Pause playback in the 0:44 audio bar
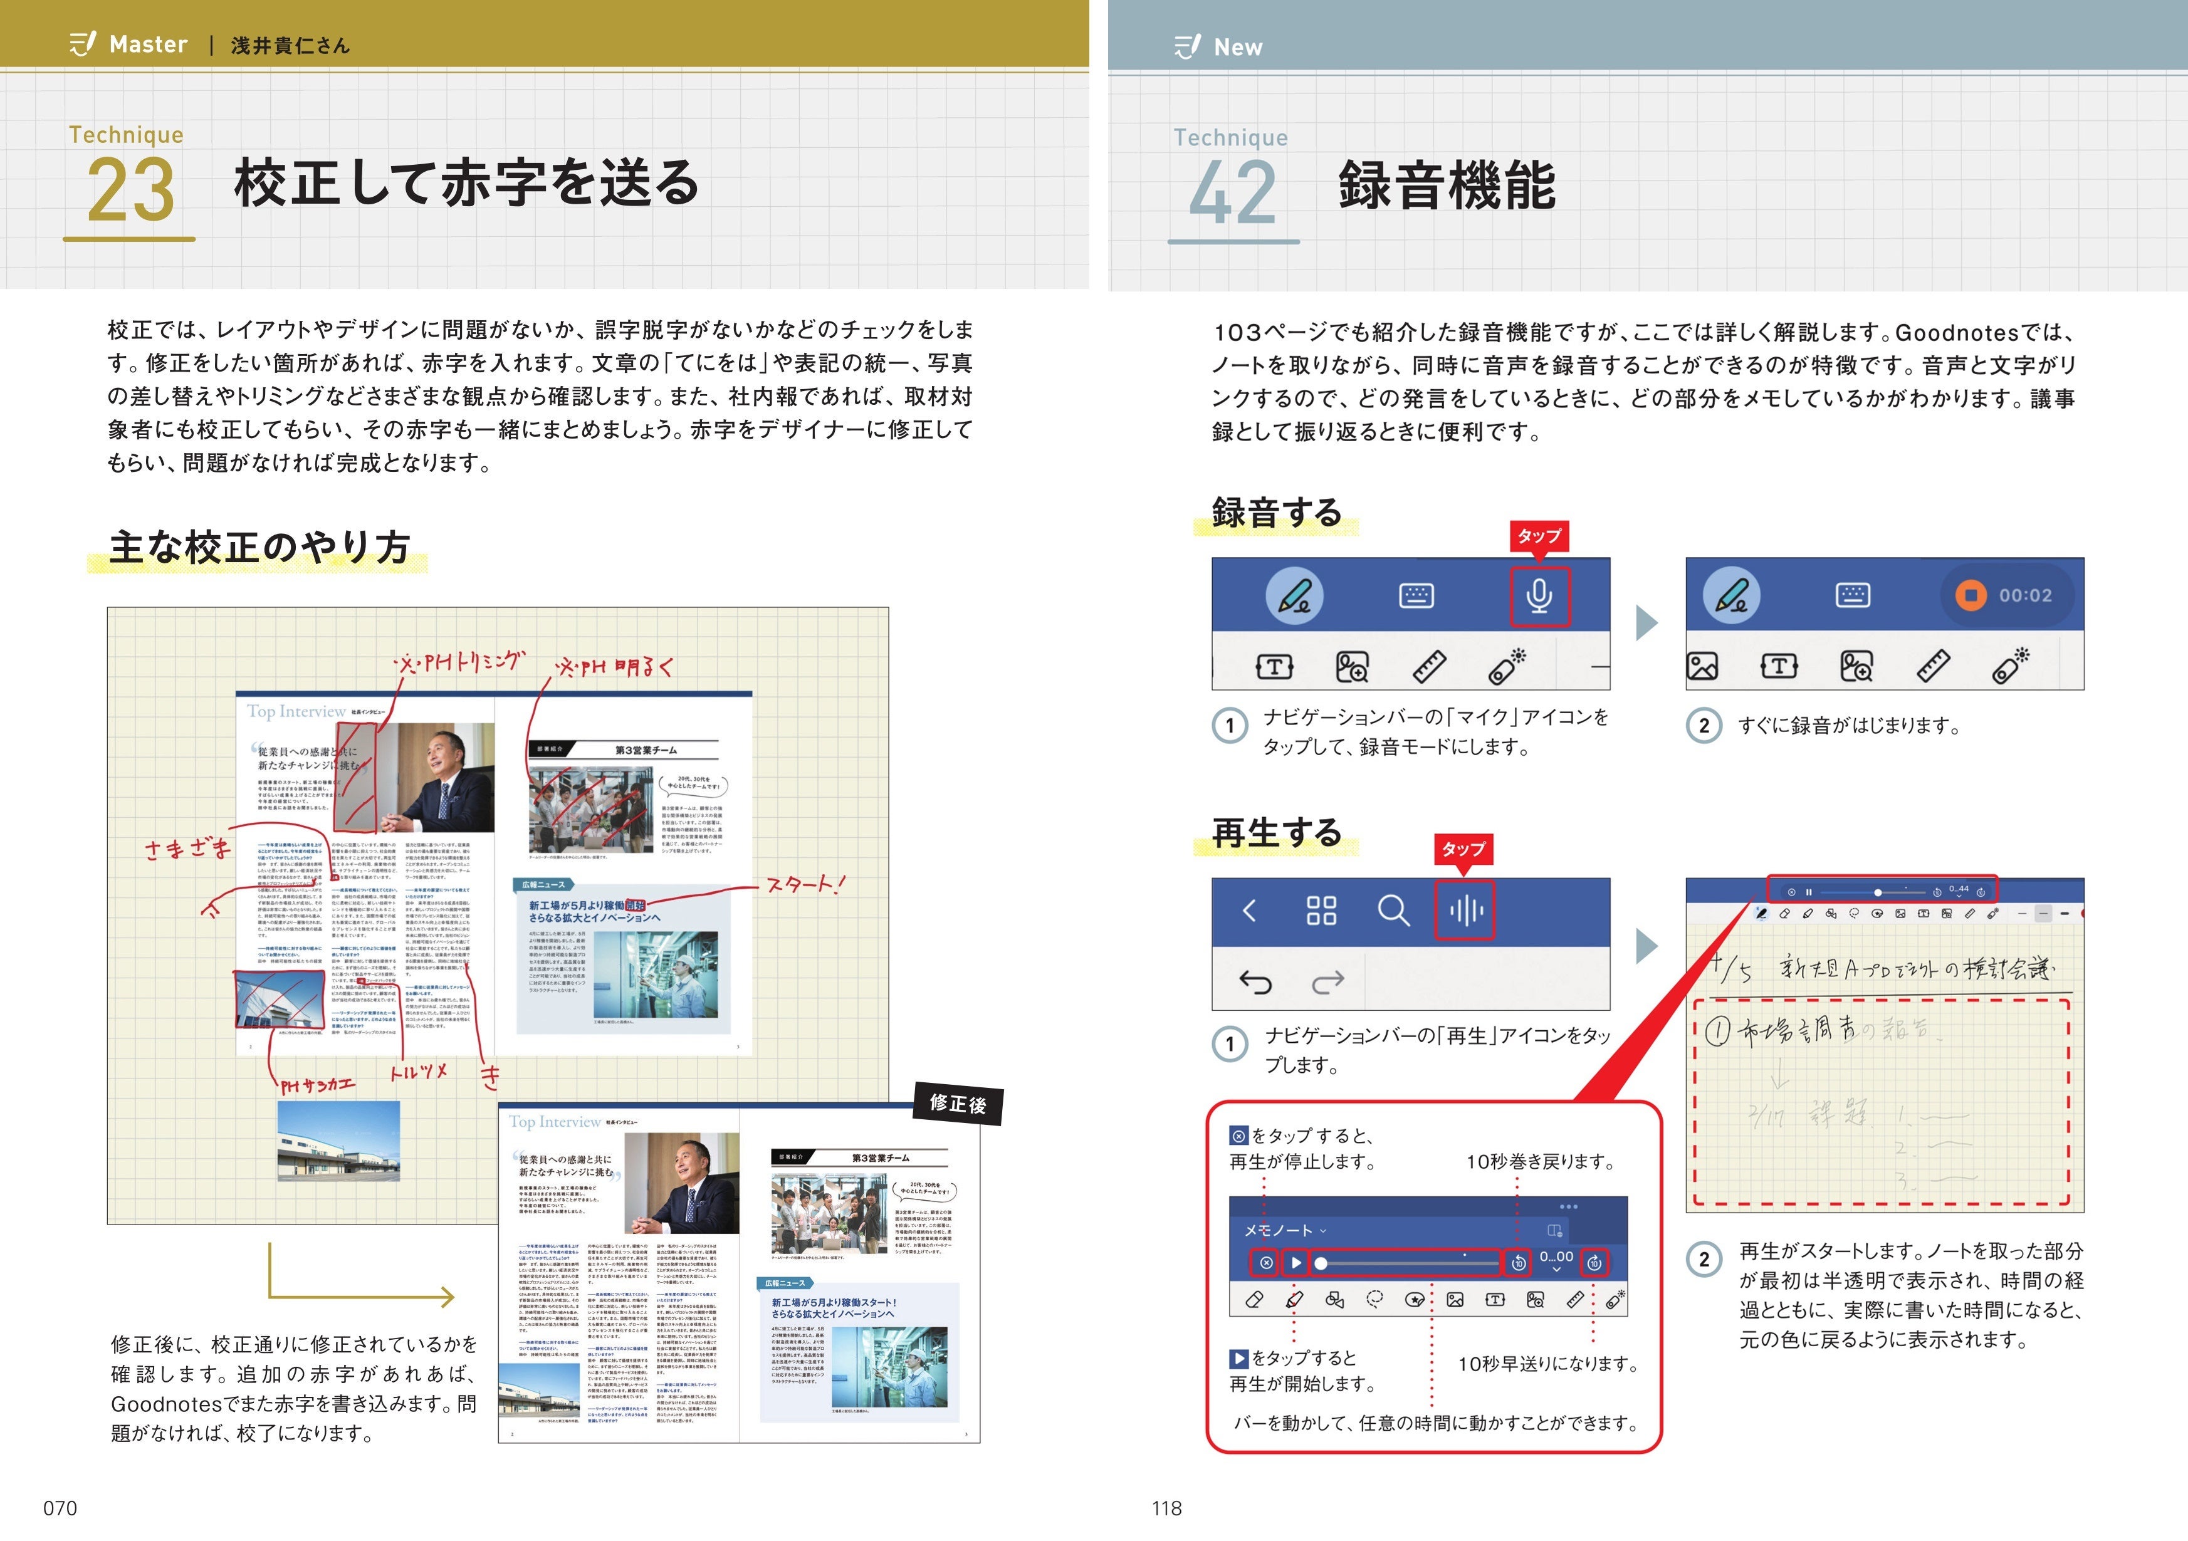 click(1809, 893)
